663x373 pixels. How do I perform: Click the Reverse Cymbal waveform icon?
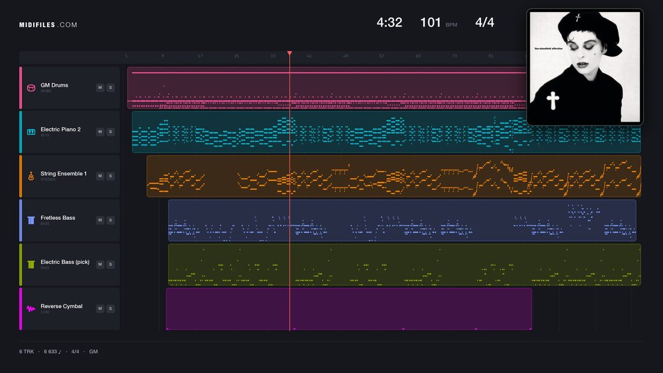pyautogui.click(x=31, y=309)
